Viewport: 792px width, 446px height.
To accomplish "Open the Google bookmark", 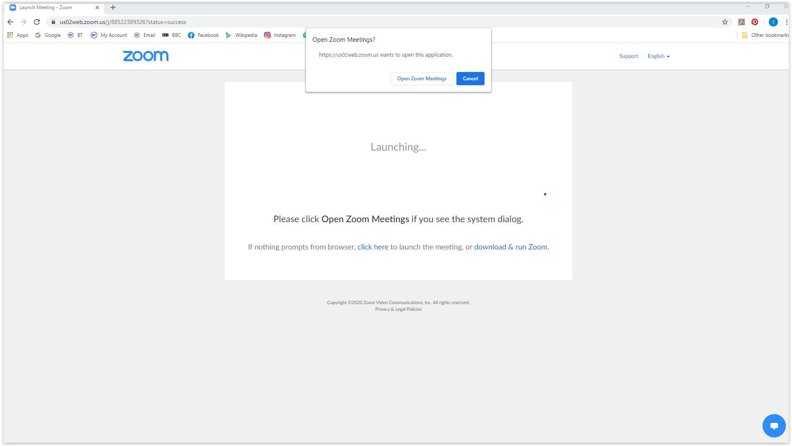I will pyautogui.click(x=48, y=35).
